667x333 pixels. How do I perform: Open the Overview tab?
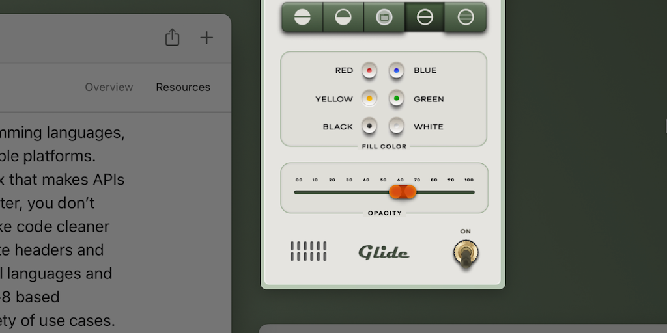pyautogui.click(x=109, y=87)
